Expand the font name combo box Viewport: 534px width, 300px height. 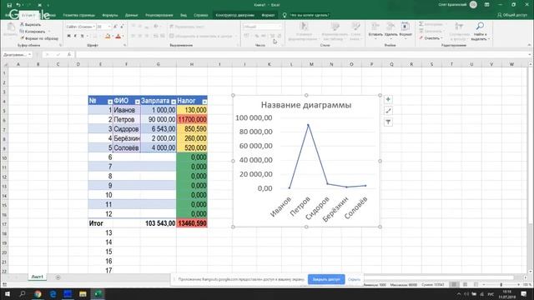pyautogui.click(x=94, y=27)
